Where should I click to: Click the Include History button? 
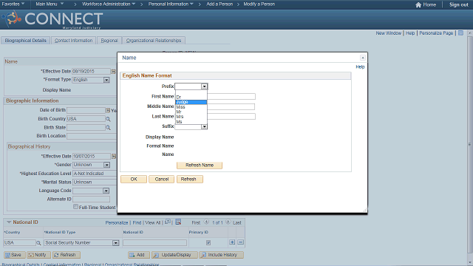coord(222,255)
